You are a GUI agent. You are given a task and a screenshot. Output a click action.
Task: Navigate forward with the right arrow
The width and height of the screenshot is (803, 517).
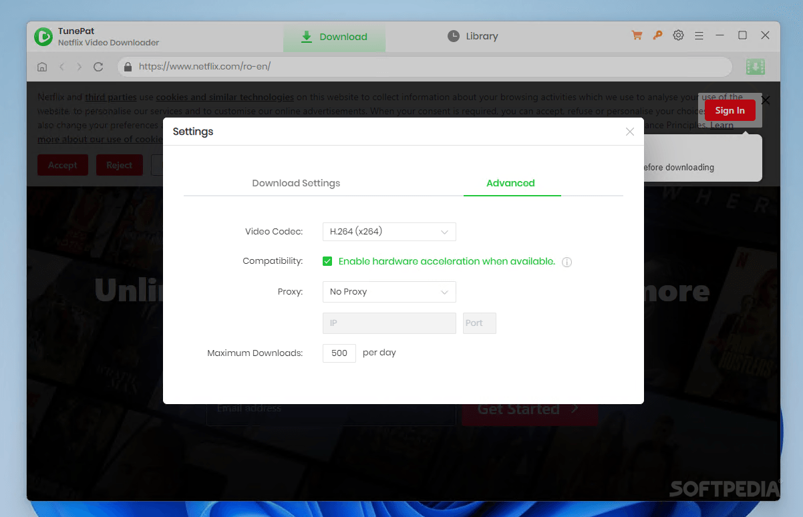click(x=79, y=67)
